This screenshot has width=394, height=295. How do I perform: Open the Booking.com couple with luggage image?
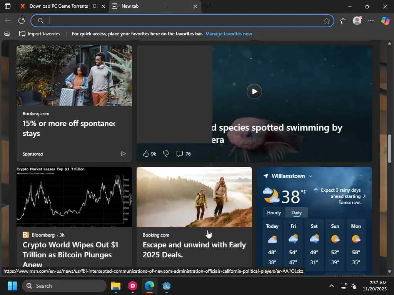click(x=74, y=75)
